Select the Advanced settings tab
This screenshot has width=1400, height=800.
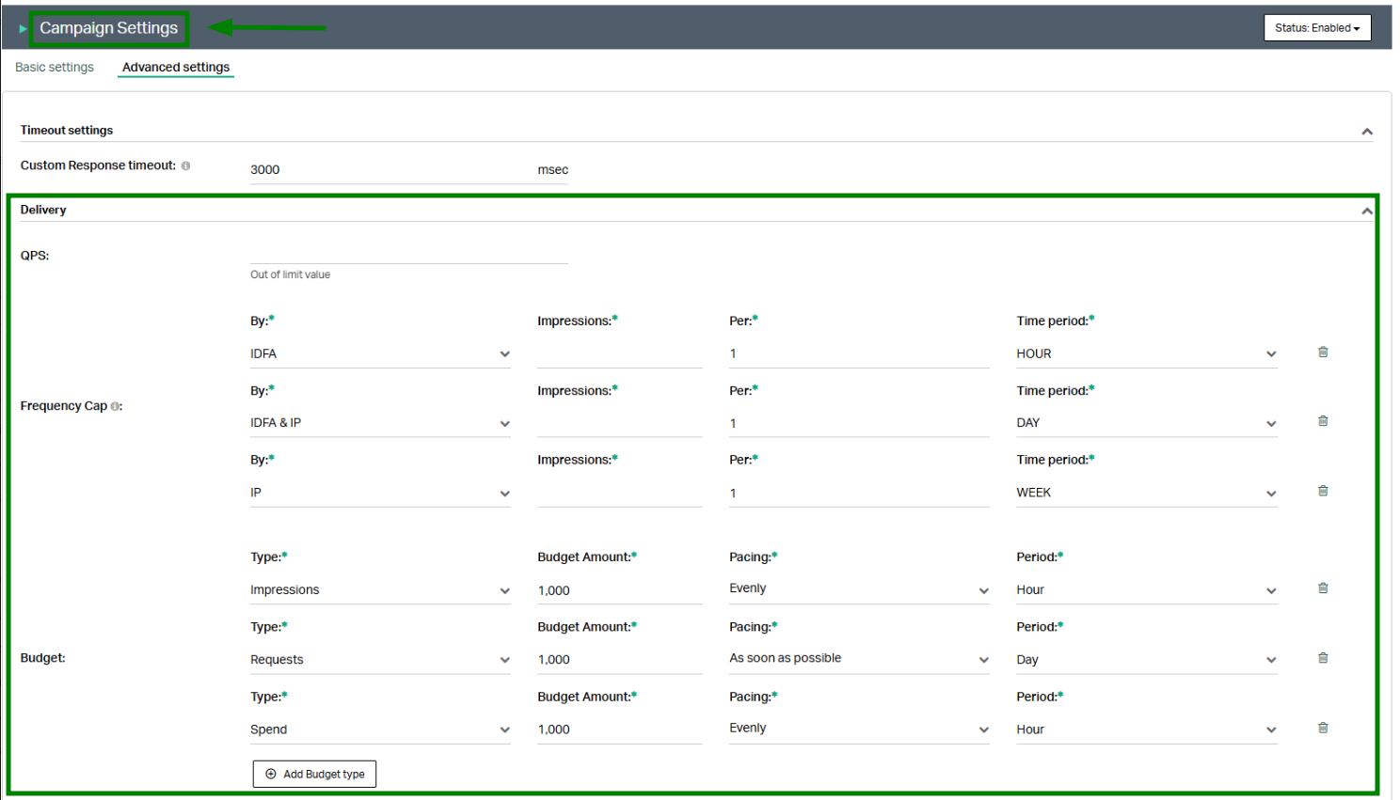[x=176, y=68]
